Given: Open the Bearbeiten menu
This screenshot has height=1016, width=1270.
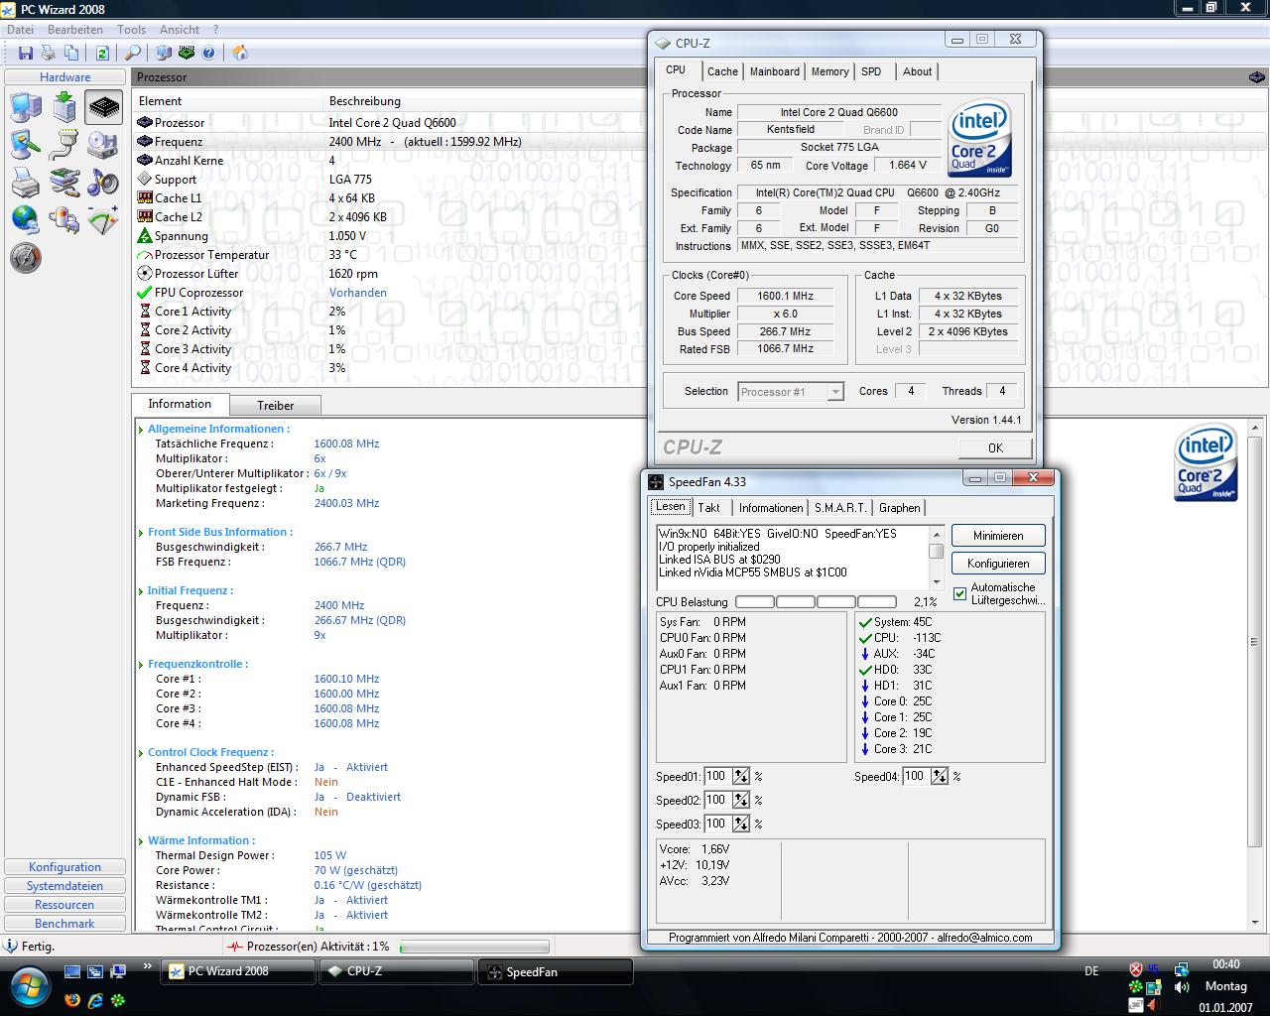Looking at the screenshot, I should [75, 30].
